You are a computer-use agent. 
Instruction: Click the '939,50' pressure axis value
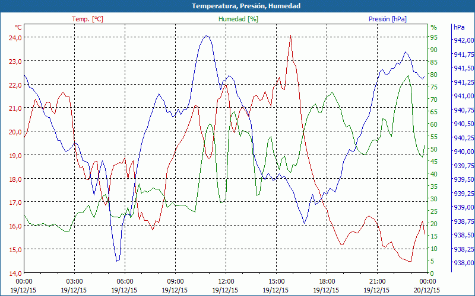point(464,179)
